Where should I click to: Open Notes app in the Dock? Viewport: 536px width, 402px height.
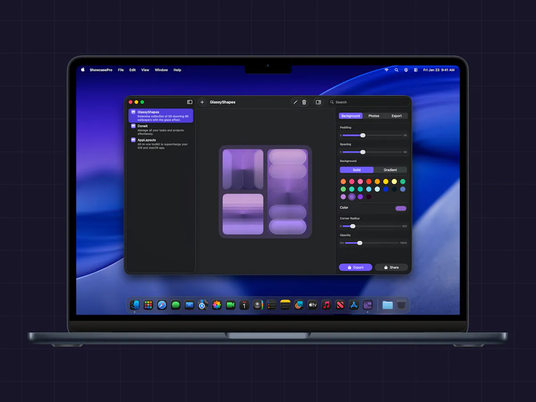(285, 305)
